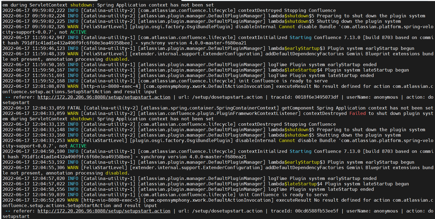Click timestamp "2022-06-17 12:06:52,029"
Viewport: 435px width, 219px height.
[x=34, y=200]
